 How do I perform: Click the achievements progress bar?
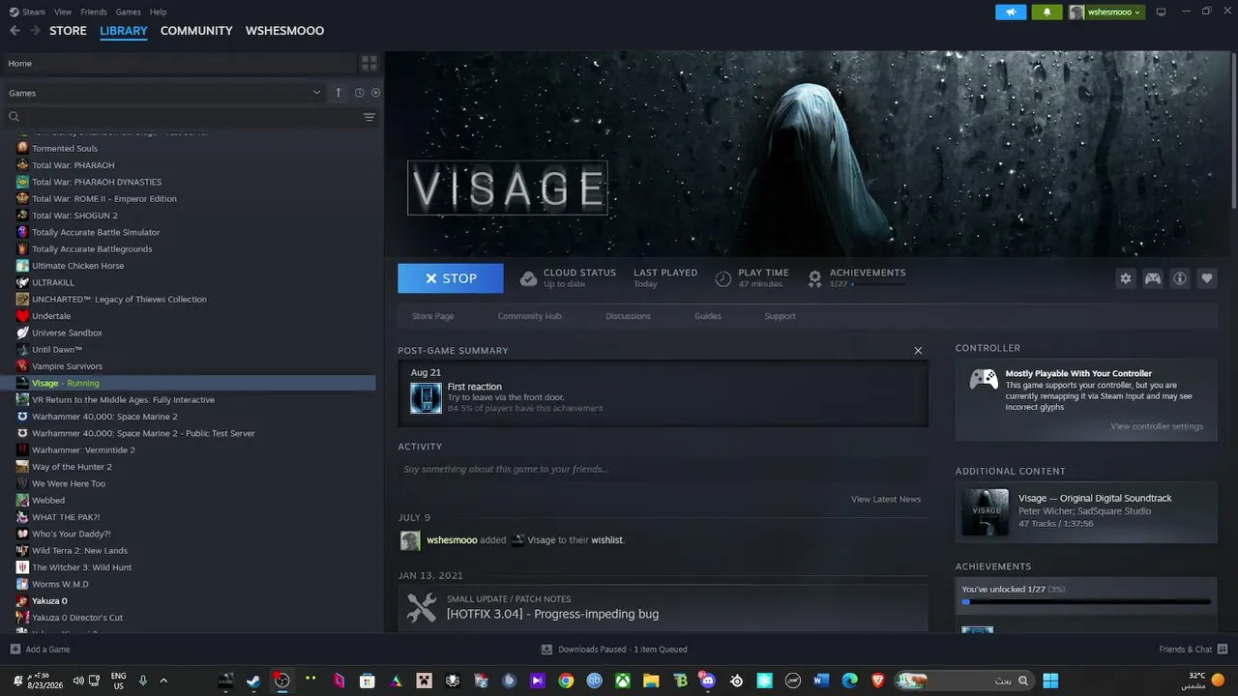click(x=1086, y=602)
